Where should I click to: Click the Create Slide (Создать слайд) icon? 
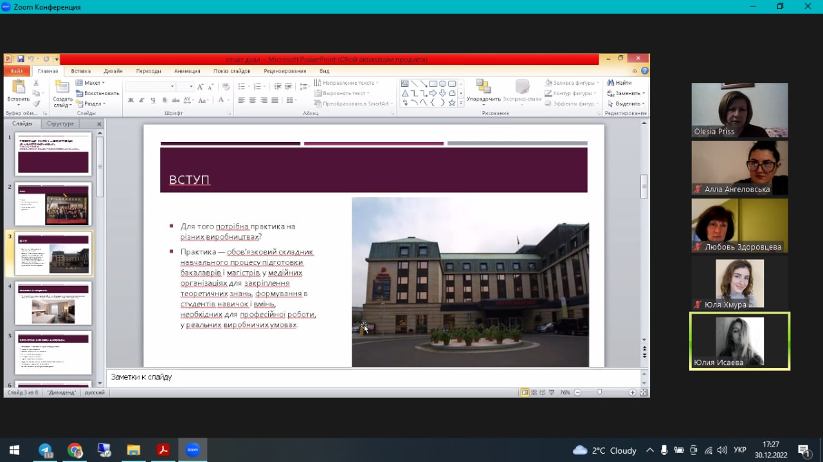(x=62, y=87)
